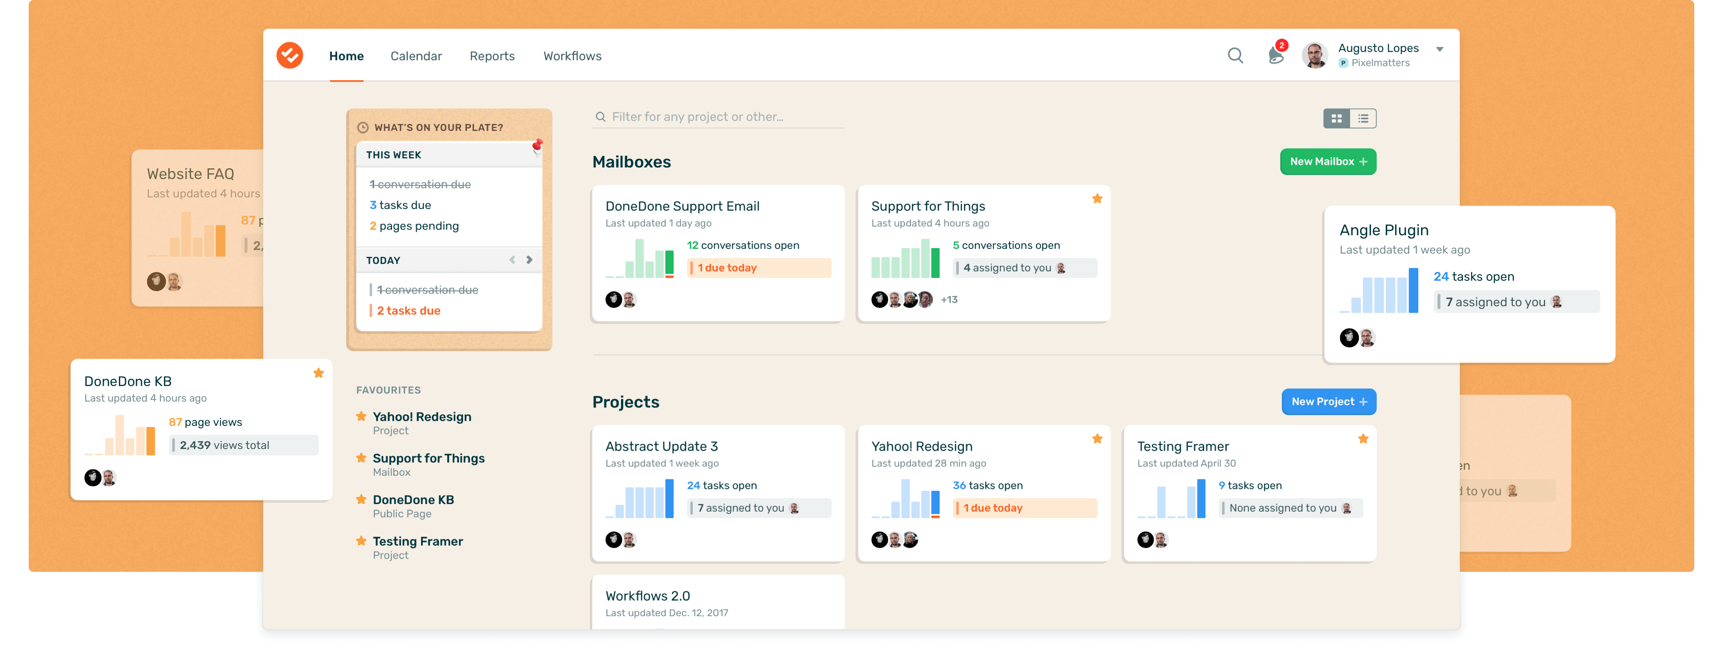Switch to list view layout
This screenshot has height=658, width=1723.
1362,118
